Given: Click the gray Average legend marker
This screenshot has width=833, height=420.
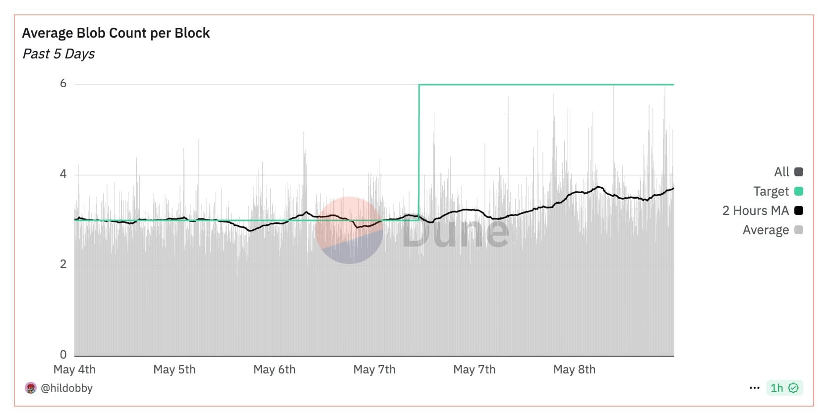Looking at the screenshot, I should (798, 230).
